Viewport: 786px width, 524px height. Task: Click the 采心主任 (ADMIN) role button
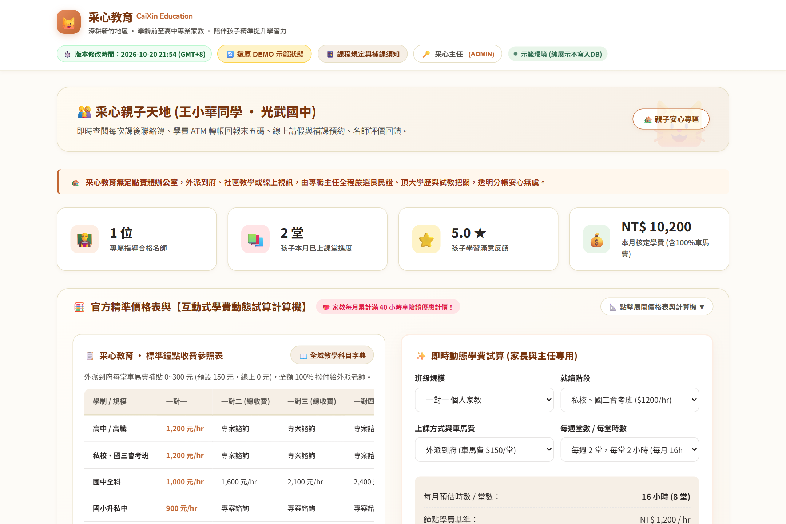point(458,54)
